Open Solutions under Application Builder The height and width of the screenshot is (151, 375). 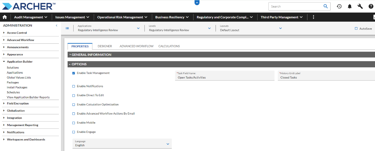(x=13, y=68)
